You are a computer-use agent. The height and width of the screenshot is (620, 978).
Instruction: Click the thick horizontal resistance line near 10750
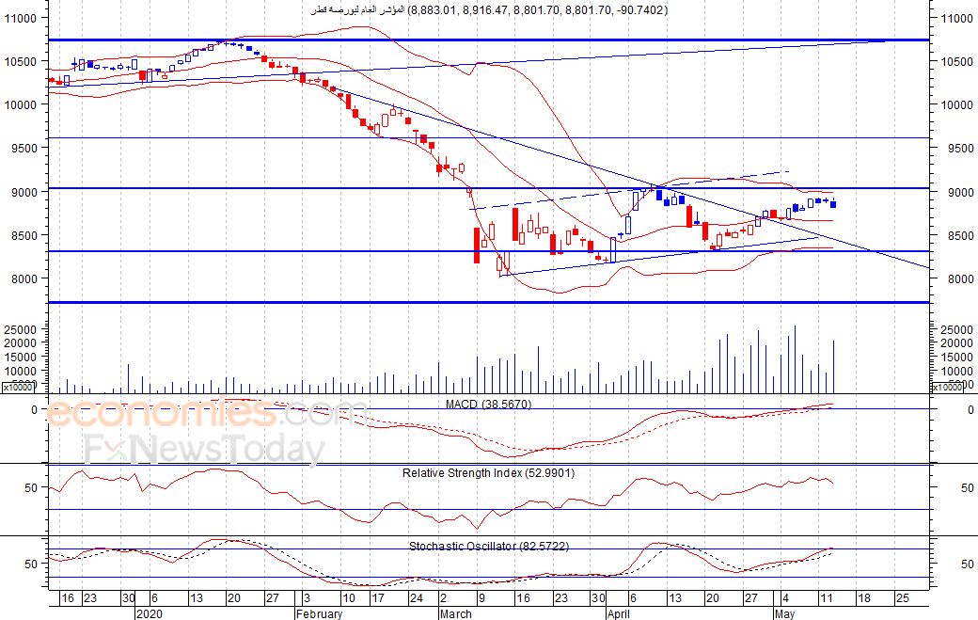coord(489,40)
